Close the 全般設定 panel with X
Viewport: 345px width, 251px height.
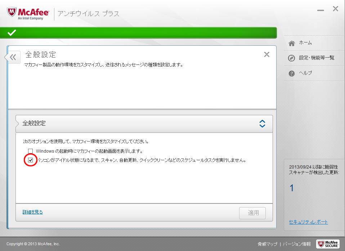tap(266, 54)
